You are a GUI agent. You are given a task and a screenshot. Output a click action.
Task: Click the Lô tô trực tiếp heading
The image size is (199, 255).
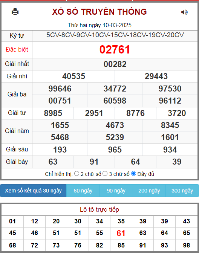pyautogui.click(x=99, y=210)
